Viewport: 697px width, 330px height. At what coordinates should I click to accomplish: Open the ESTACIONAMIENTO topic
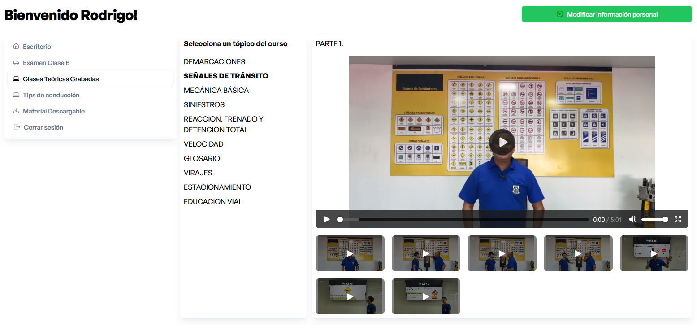(217, 187)
